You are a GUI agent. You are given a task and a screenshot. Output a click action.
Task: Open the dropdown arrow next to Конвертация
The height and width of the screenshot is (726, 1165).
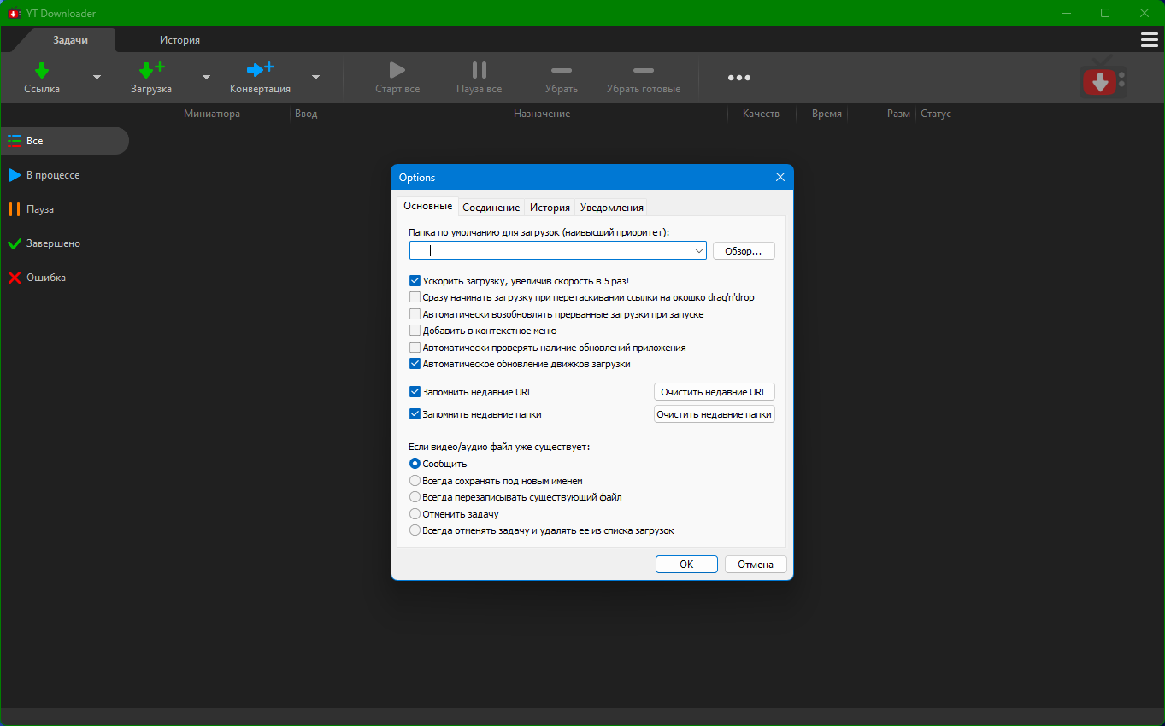(315, 78)
